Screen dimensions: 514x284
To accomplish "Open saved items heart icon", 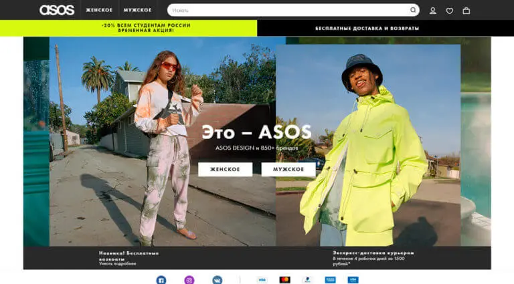I will point(450,11).
